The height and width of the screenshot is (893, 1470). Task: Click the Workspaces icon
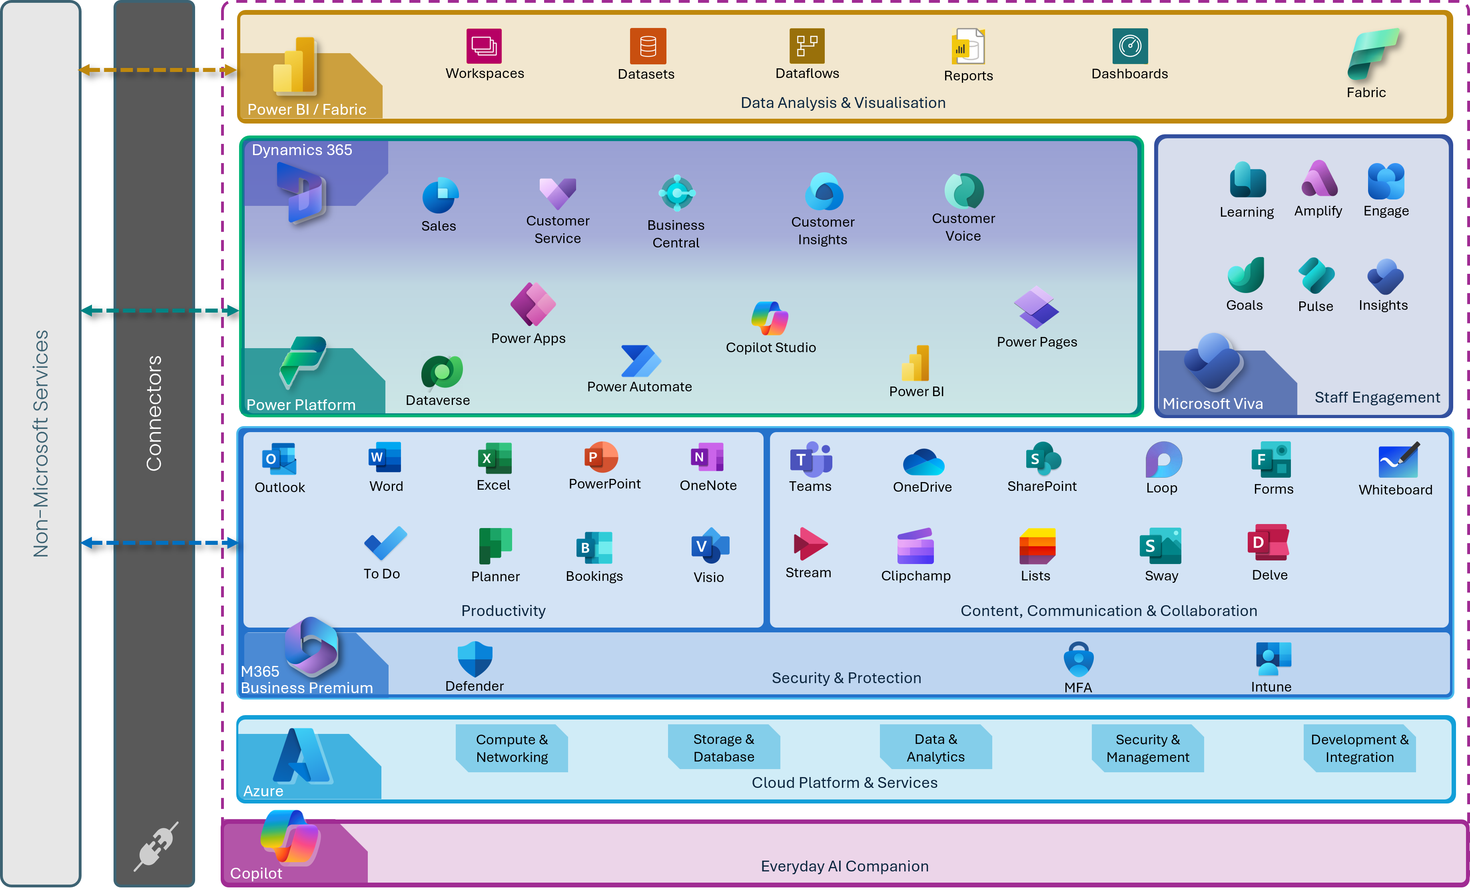pyautogui.click(x=484, y=46)
